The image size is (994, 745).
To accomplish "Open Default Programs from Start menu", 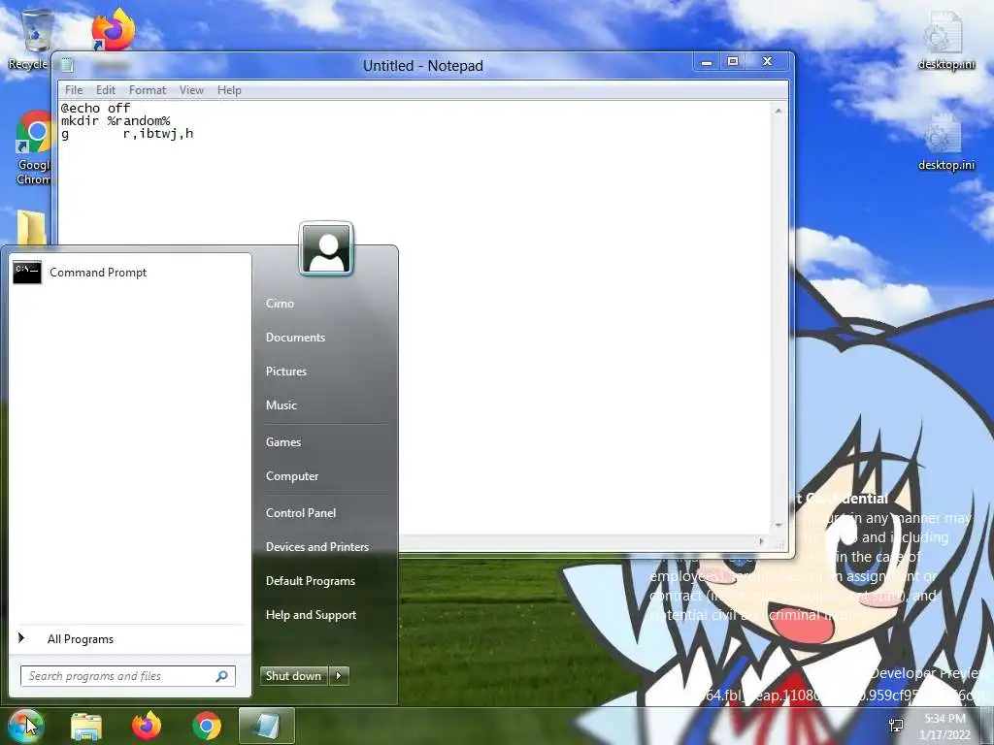I will click(x=310, y=581).
